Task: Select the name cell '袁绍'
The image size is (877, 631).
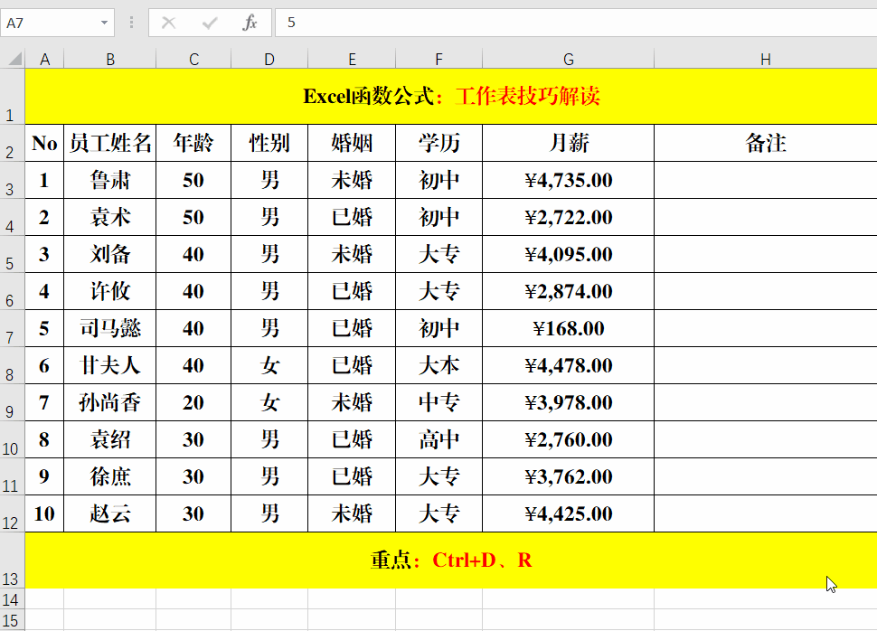Action: (x=110, y=439)
